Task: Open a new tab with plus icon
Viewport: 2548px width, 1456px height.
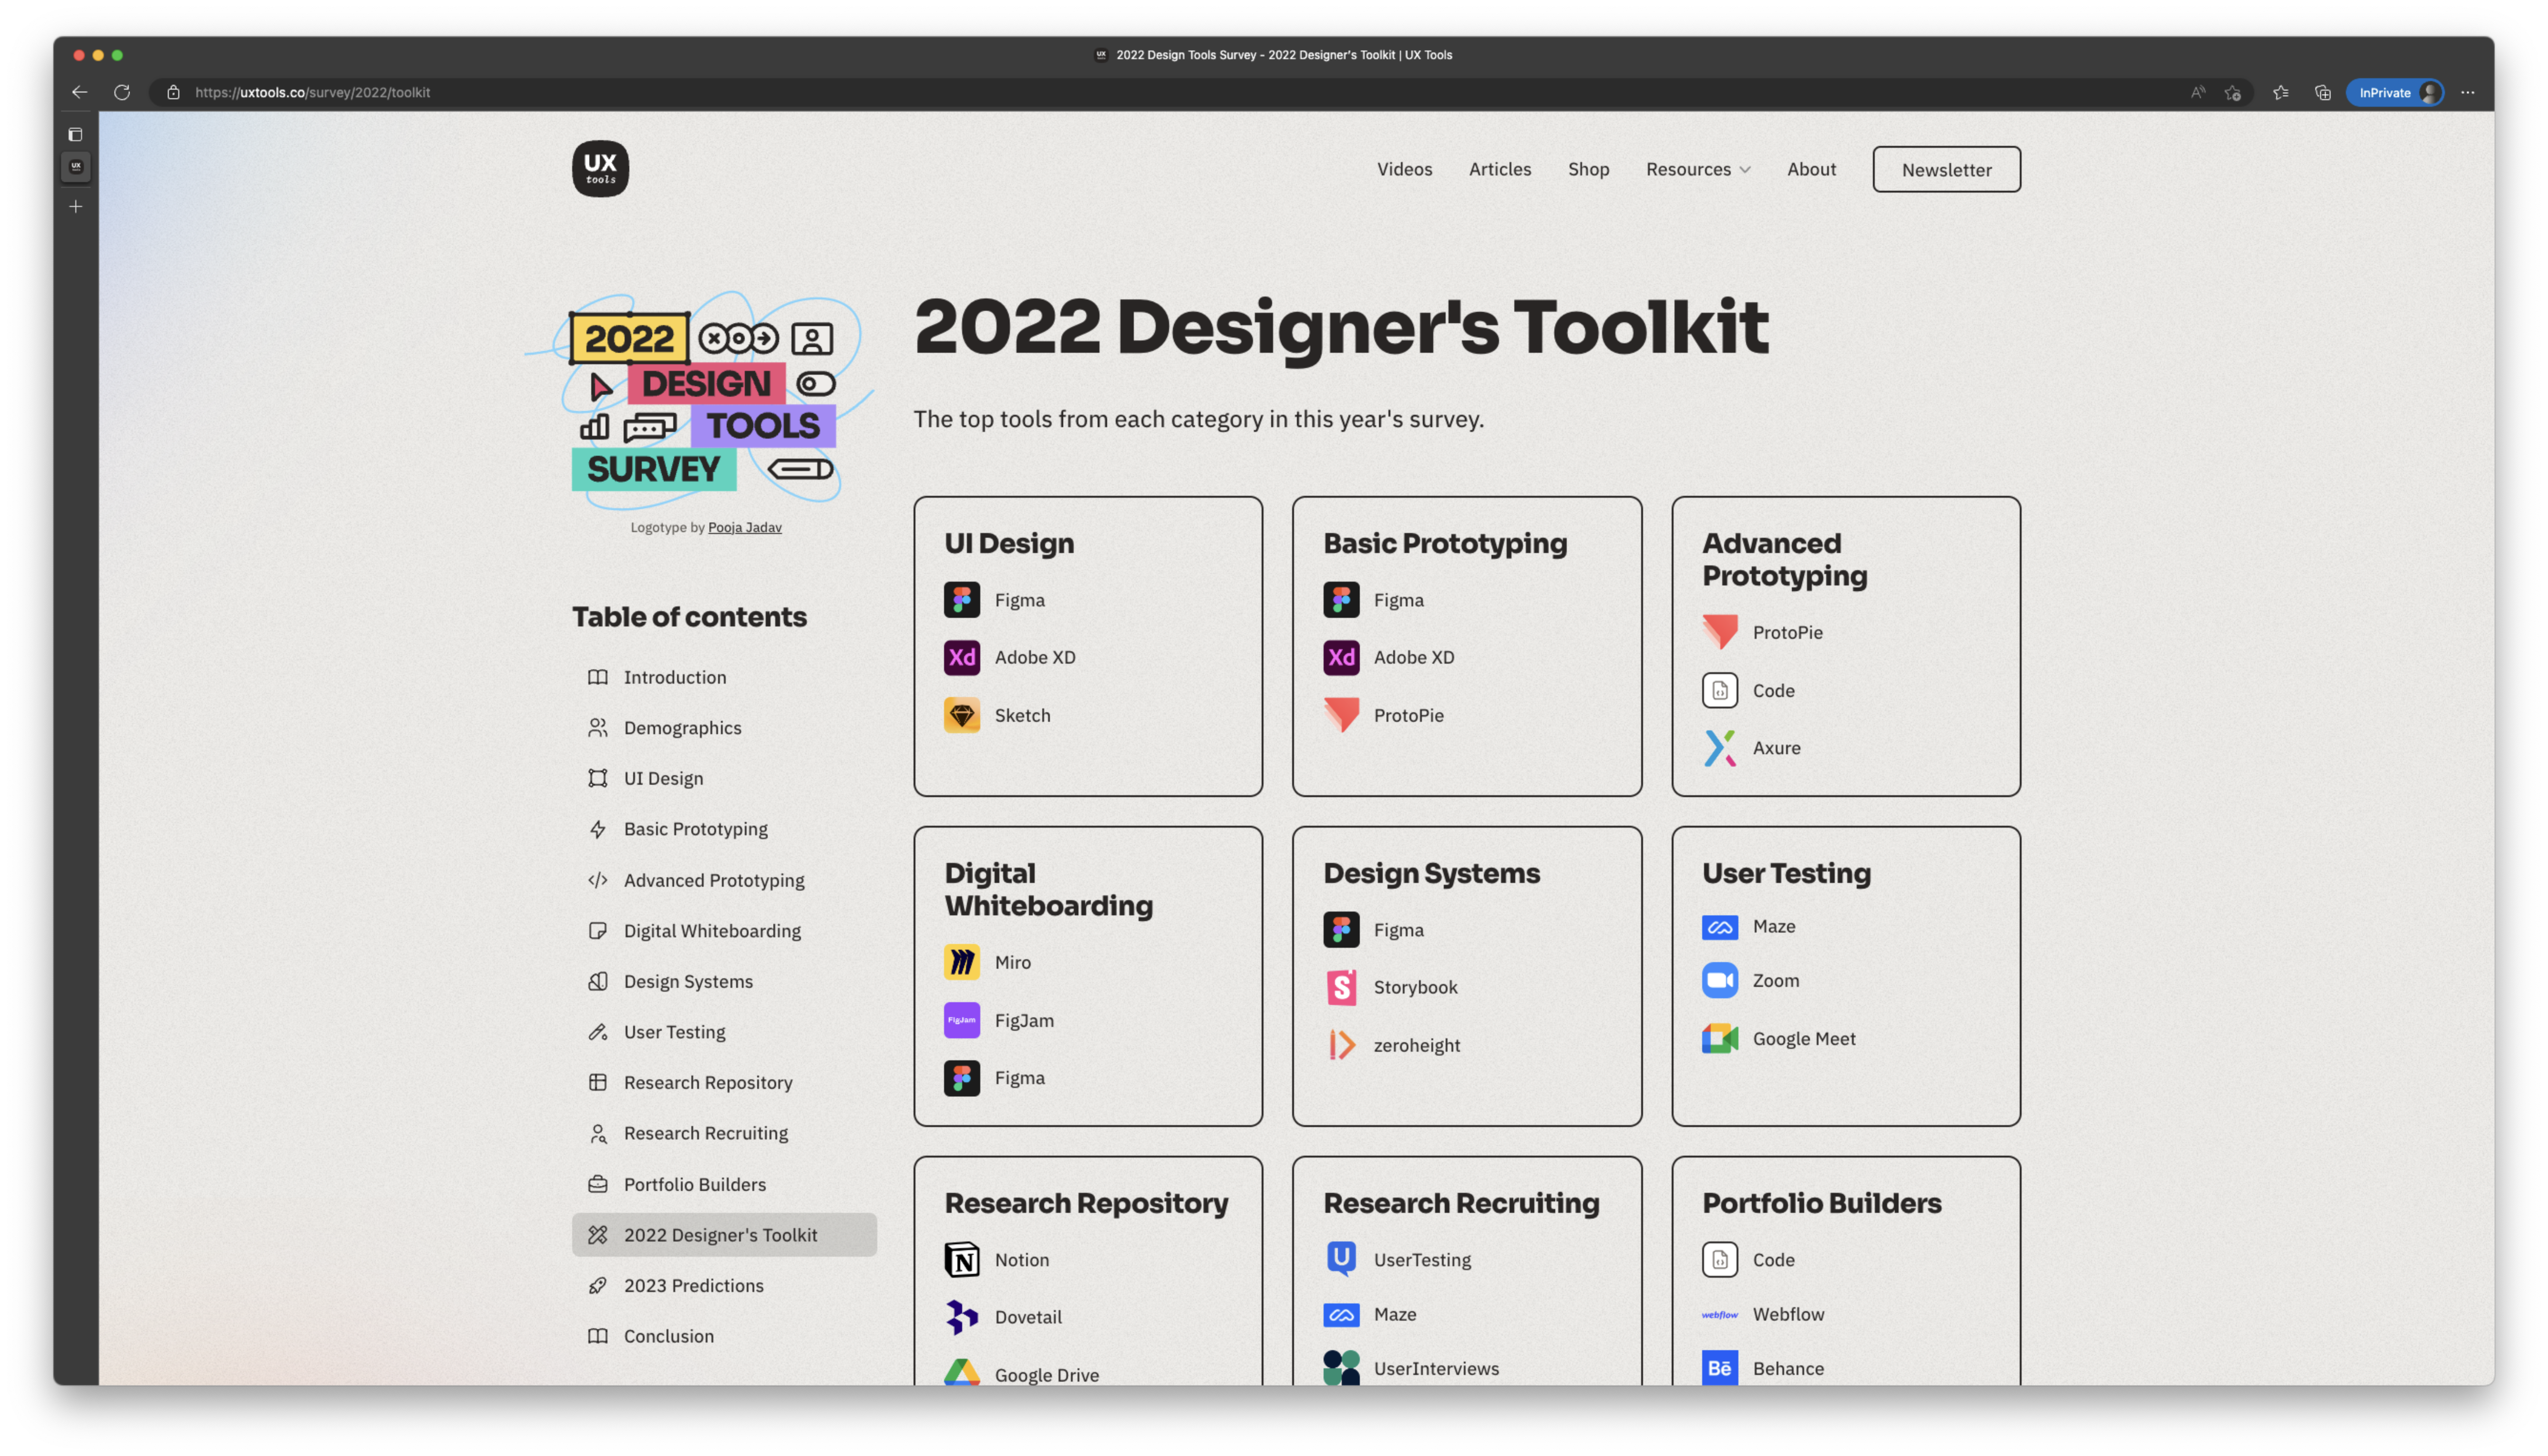Action: [75, 206]
